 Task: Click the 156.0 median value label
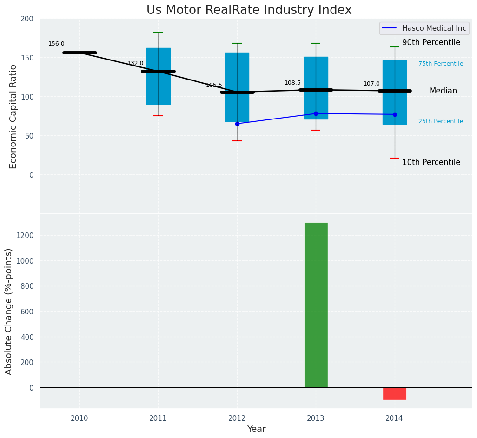click(x=56, y=44)
